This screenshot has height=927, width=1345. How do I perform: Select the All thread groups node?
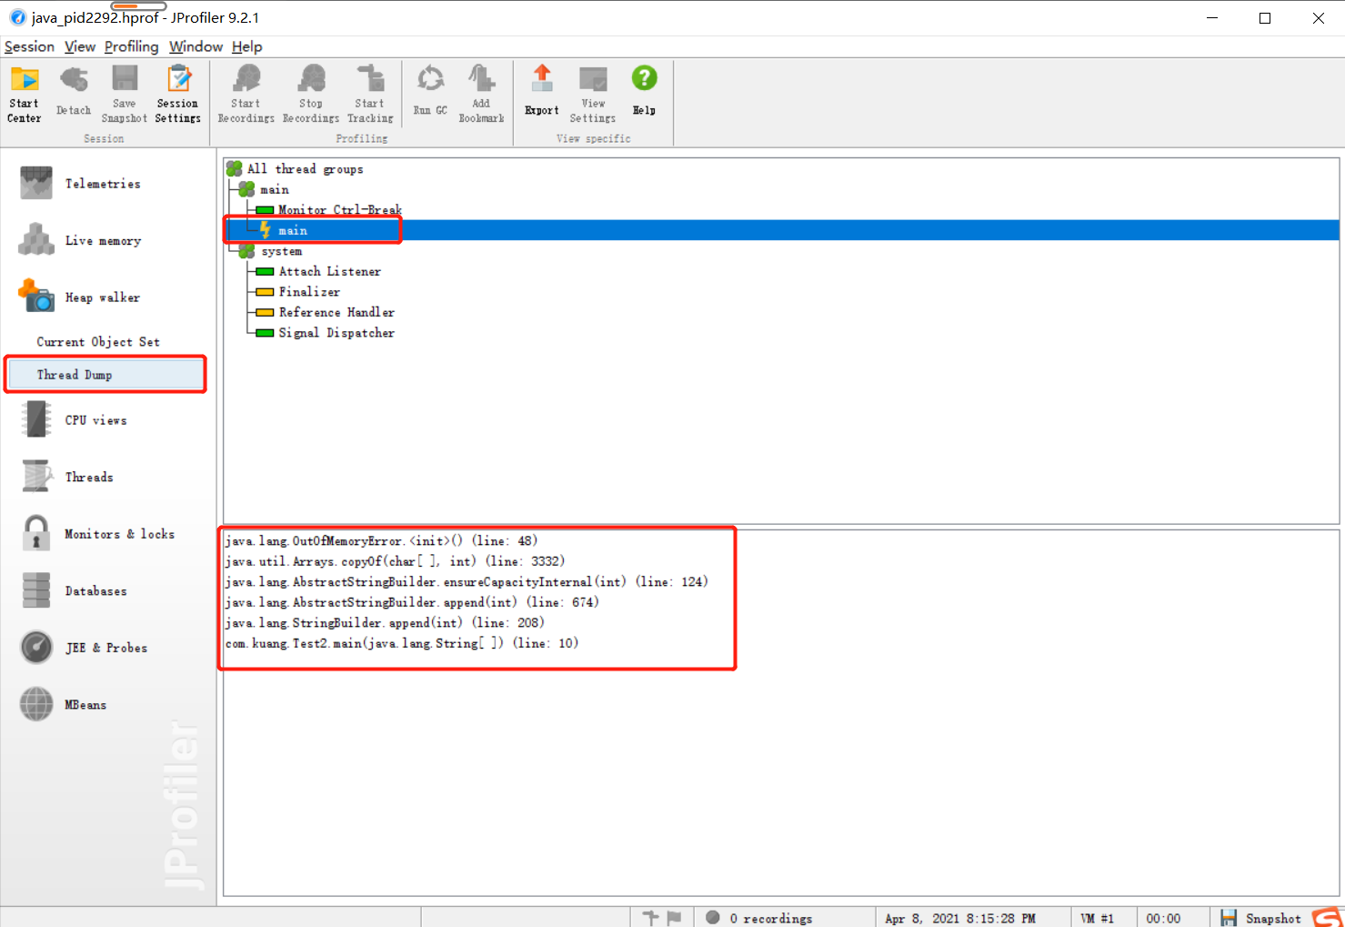point(306,169)
